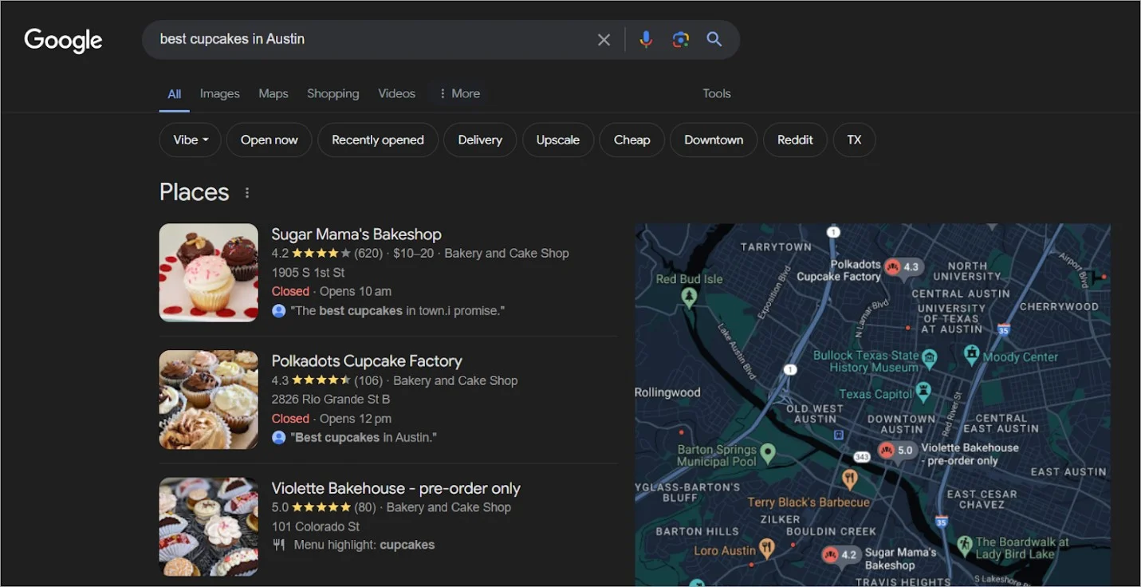Select the Loro Austin restaurant marker
This screenshot has height=587, width=1141.
pyautogui.click(x=767, y=547)
